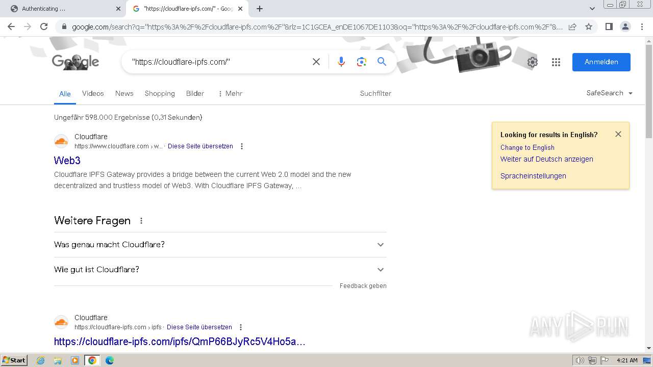Open the Web3 search result
Screen dimensions: 653x367
(x=67, y=161)
